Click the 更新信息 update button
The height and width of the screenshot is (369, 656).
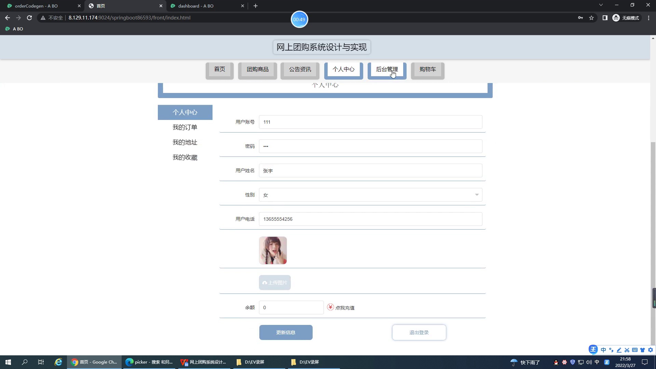tap(286, 332)
